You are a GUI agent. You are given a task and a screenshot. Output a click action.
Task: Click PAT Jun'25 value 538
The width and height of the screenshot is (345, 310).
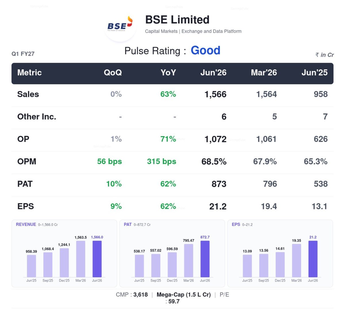(x=321, y=184)
